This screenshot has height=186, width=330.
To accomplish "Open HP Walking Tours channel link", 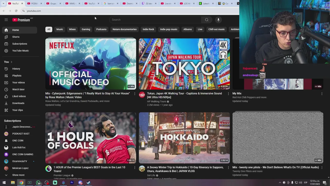I will [156, 102].
